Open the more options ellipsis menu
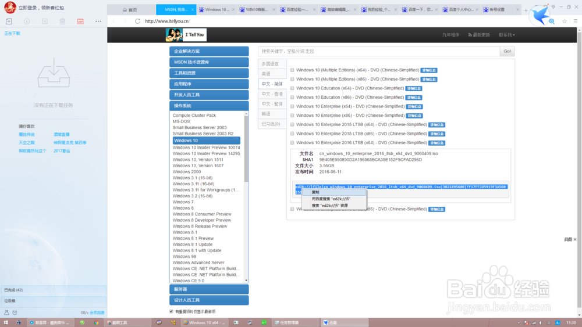Viewport: 582px width, 327px height. click(98, 21)
